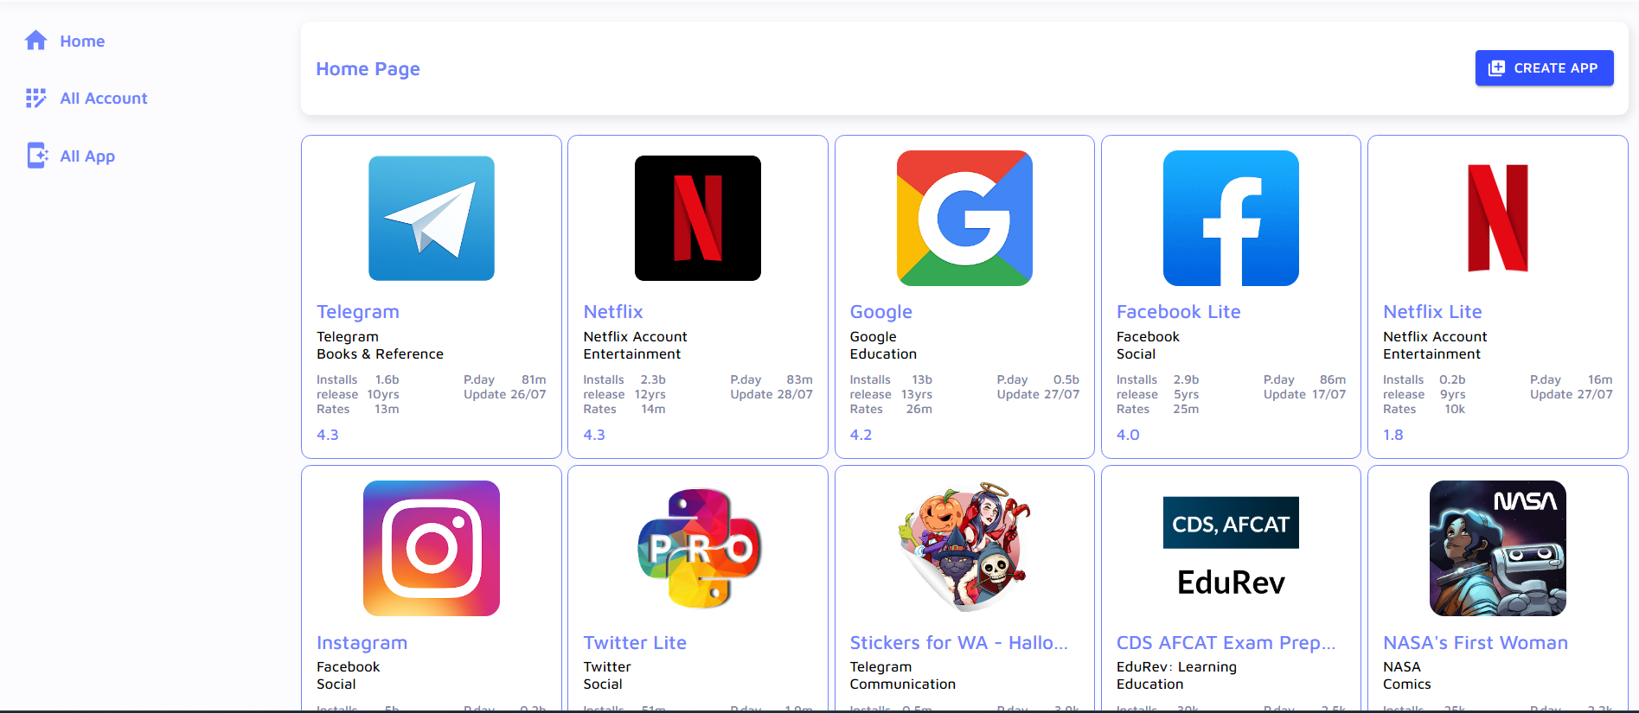The image size is (1639, 713).
Task: Click the All App icon in sidebar
Action: (x=36, y=156)
